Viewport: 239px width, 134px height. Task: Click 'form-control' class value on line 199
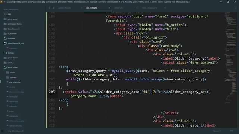pos(202,63)
